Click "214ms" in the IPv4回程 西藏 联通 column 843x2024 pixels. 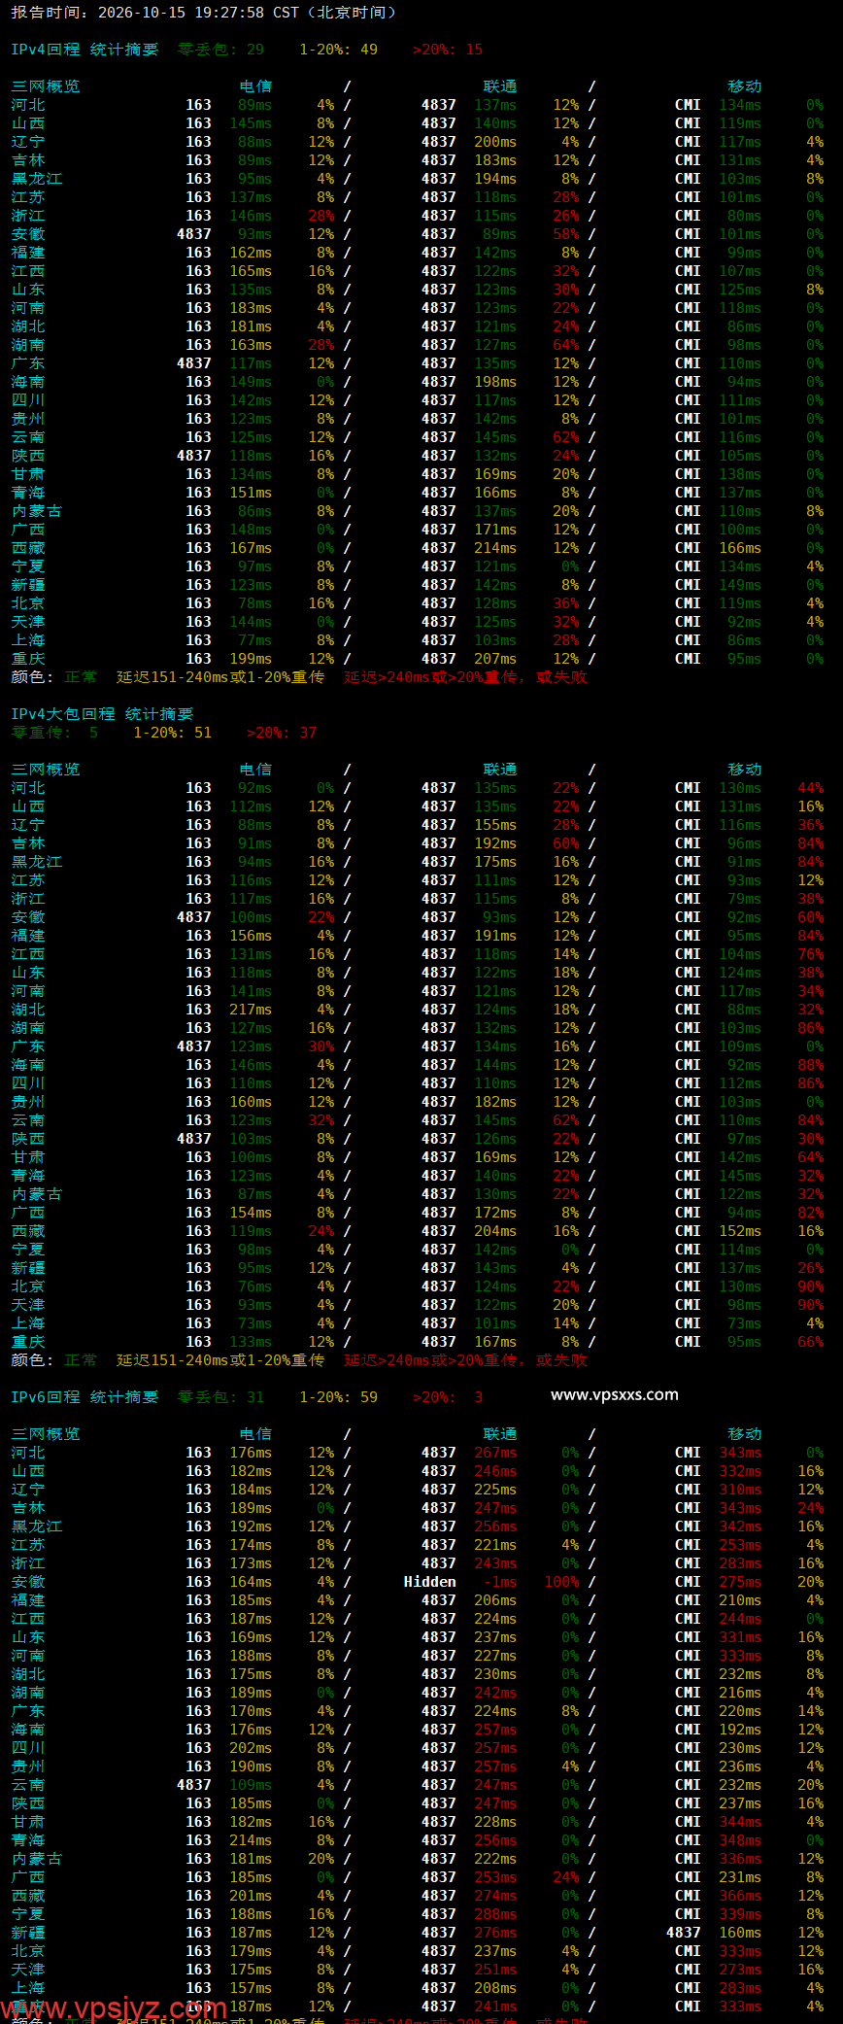pos(495,548)
